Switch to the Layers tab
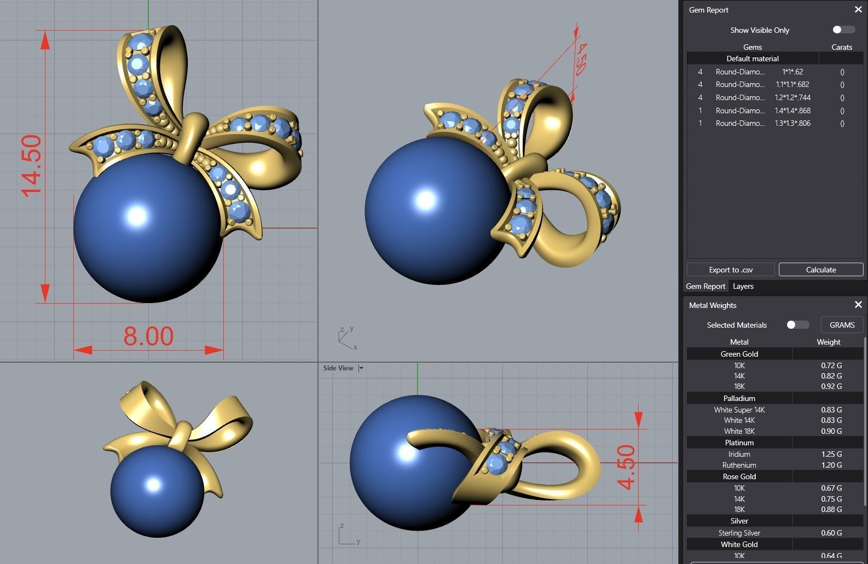Viewport: 868px width, 564px height. [743, 286]
